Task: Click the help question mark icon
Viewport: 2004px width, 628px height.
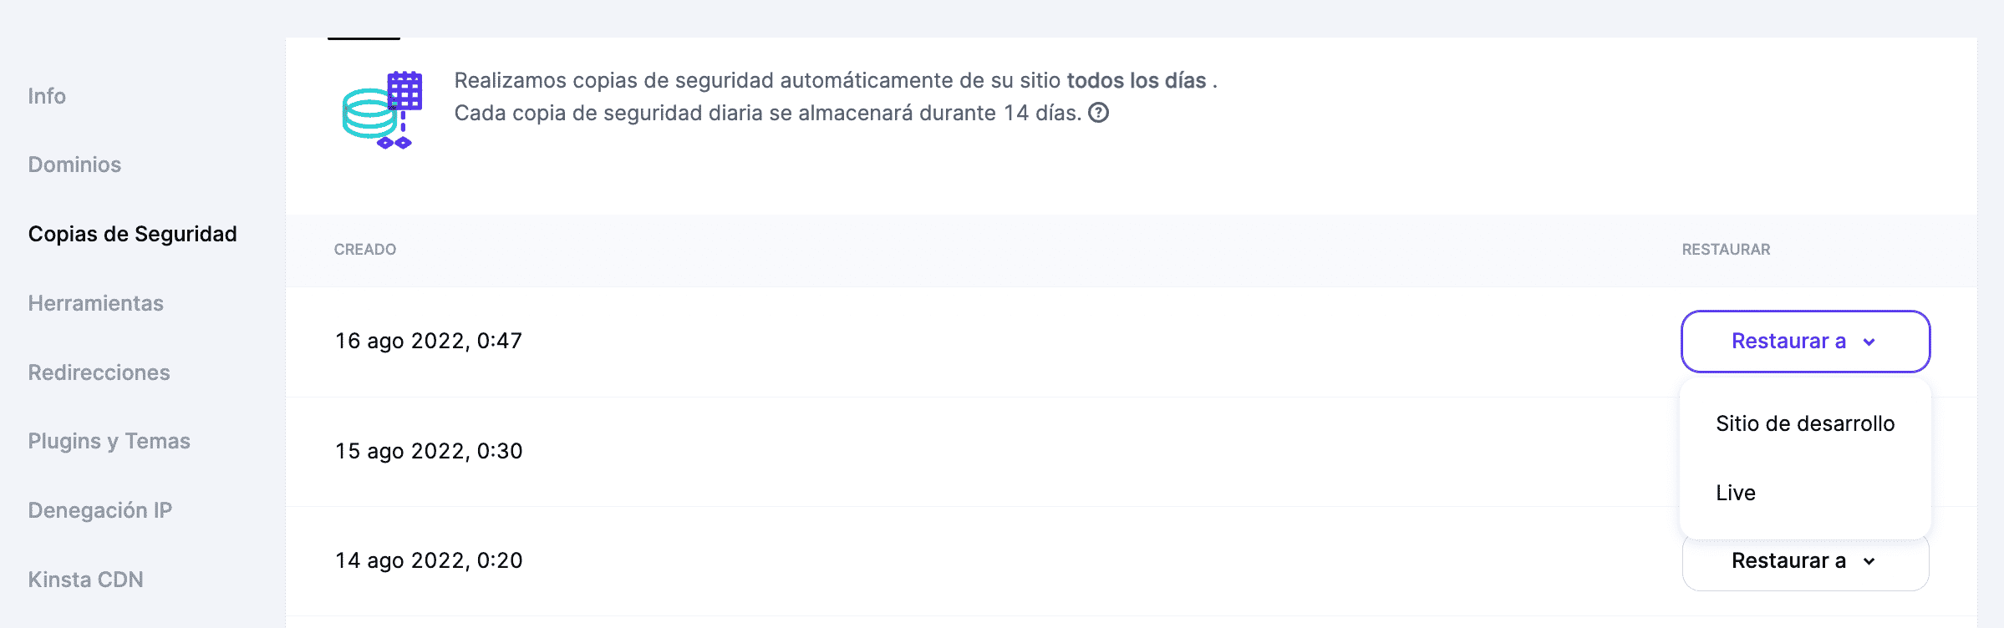Action: pyautogui.click(x=1098, y=113)
